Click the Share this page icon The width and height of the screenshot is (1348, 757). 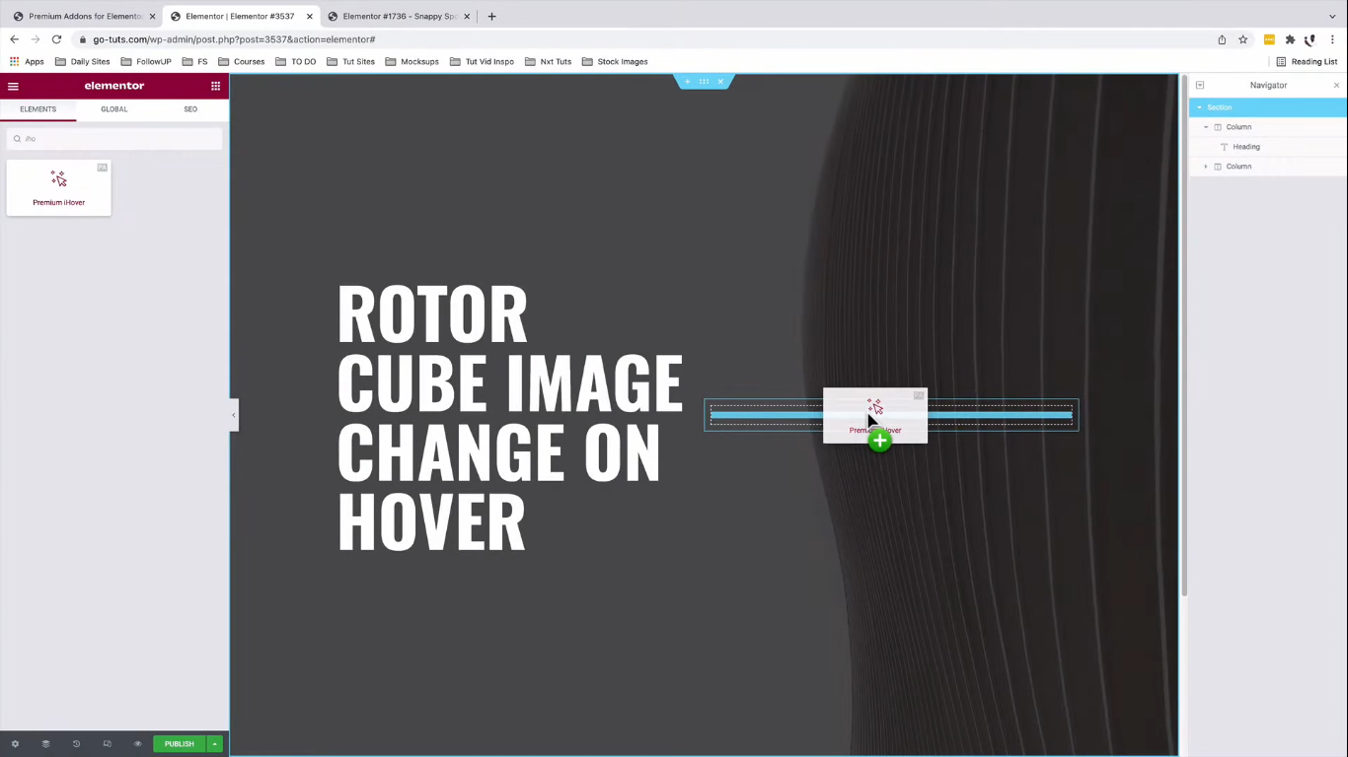pos(1222,39)
